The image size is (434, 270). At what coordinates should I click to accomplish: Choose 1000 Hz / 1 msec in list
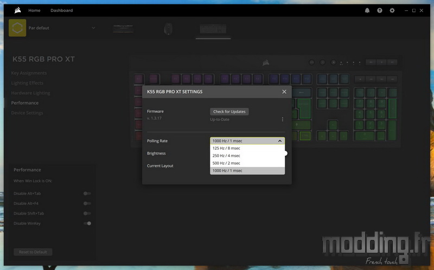coord(247,171)
